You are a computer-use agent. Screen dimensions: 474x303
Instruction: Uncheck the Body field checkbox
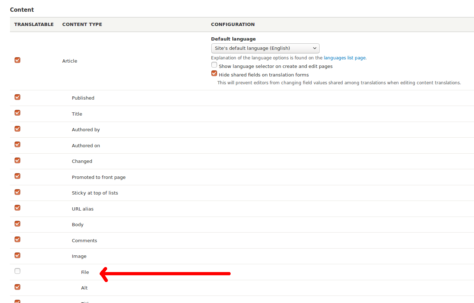tap(17, 223)
